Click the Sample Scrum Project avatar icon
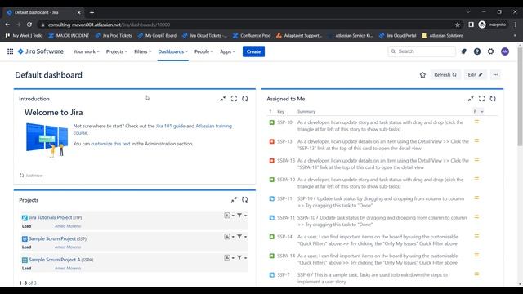The height and width of the screenshot is (294, 523). coord(25,239)
